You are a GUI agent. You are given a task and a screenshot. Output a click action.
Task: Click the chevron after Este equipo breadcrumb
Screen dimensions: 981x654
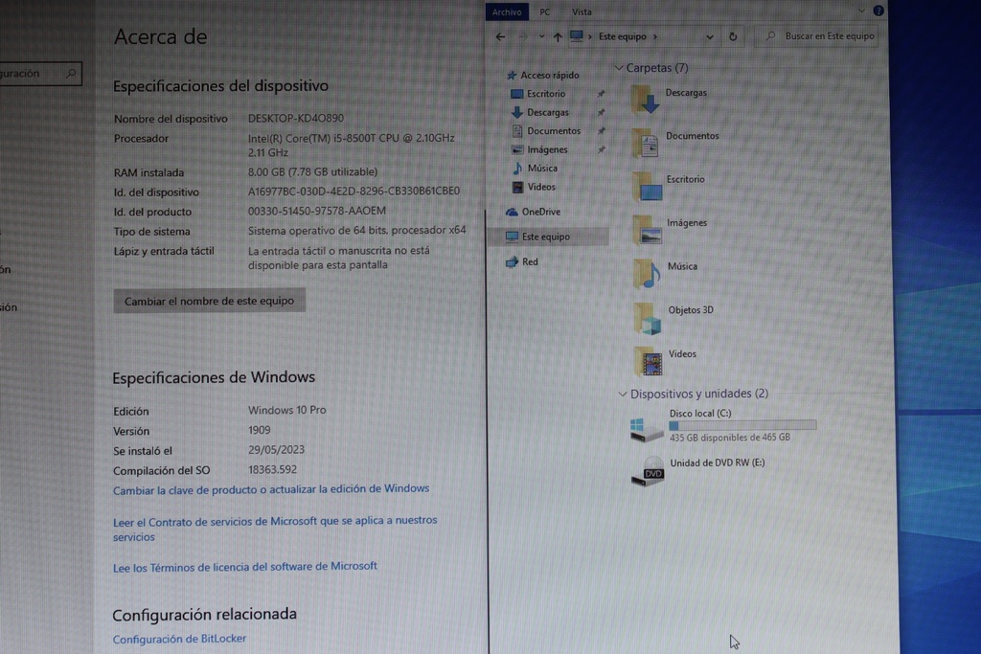click(655, 37)
